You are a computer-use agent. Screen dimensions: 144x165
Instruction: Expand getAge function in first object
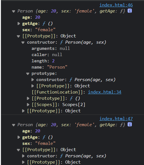(19, 24)
